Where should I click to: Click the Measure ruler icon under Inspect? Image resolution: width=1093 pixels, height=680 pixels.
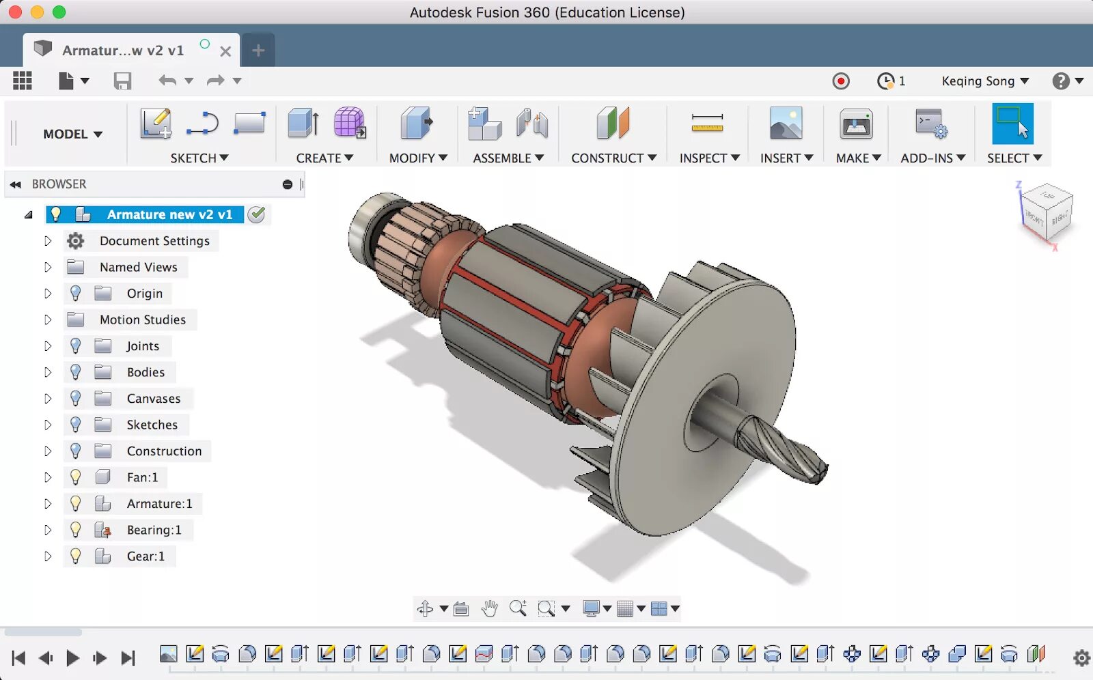tap(707, 124)
